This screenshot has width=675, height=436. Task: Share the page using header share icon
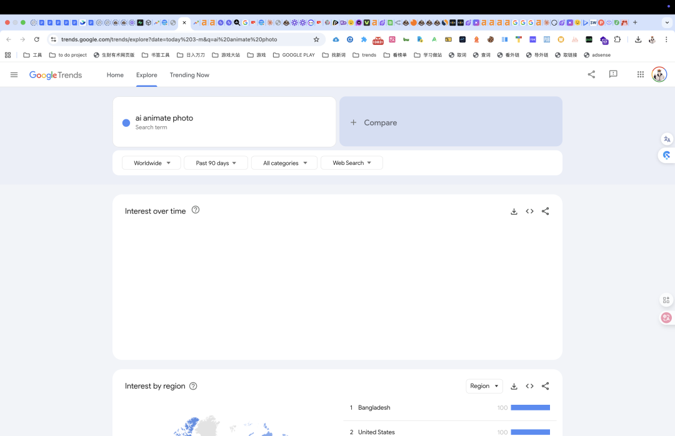click(591, 74)
